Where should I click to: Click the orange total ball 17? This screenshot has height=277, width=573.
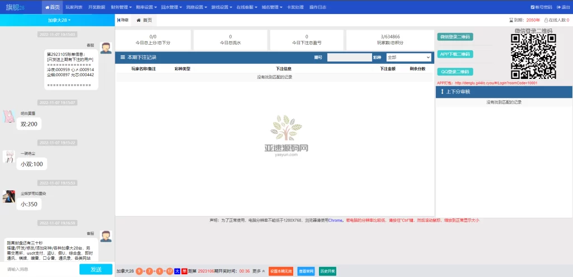[x=170, y=271]
